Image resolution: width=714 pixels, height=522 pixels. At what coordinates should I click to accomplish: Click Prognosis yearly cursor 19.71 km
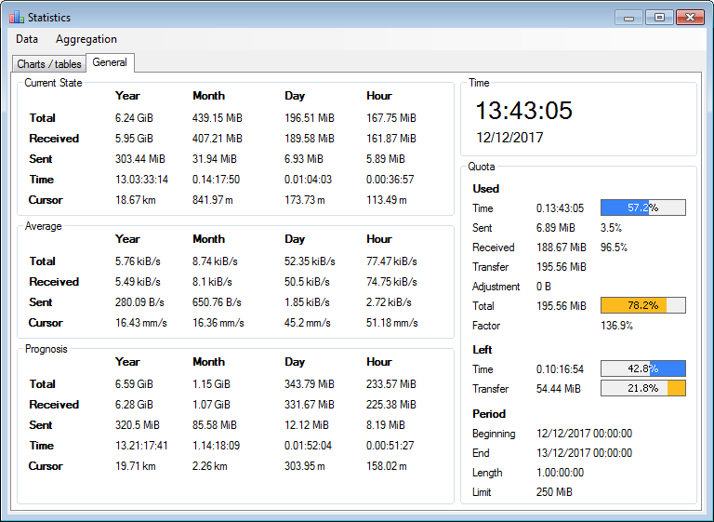135,466
